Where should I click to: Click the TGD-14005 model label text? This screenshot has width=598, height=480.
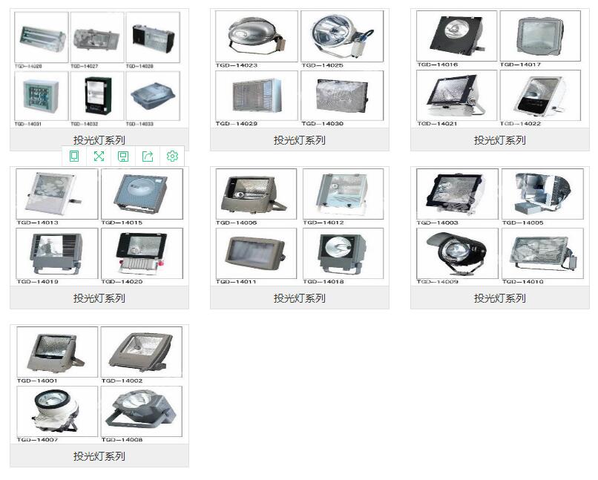(523, 223)
